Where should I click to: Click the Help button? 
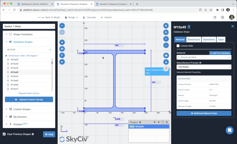tap(49, 134)
